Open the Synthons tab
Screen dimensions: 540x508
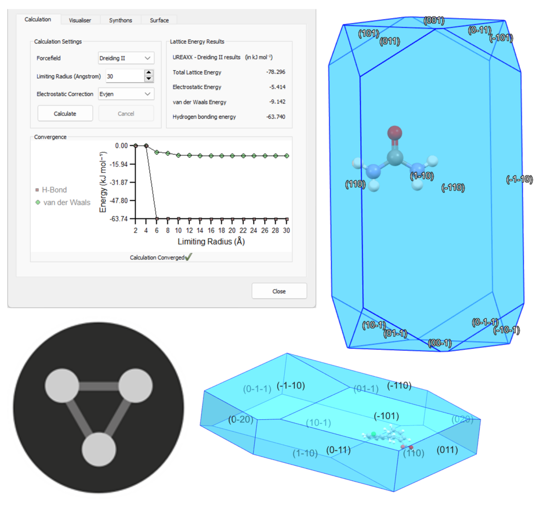121,20
